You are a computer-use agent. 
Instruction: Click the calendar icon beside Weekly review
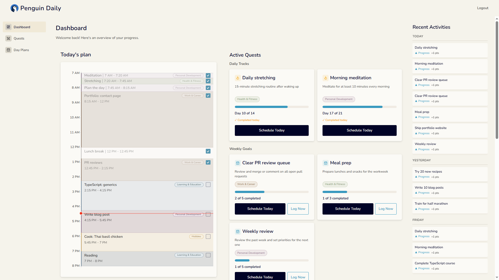[238, 231]
